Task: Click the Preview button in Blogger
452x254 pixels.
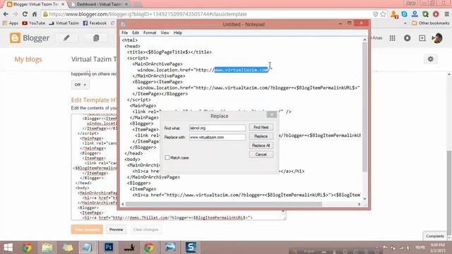Action: [x=116, y=229]
